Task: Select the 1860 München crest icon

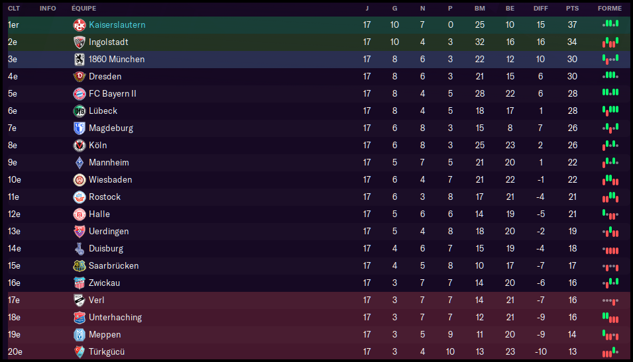Action: coord(80,59)
